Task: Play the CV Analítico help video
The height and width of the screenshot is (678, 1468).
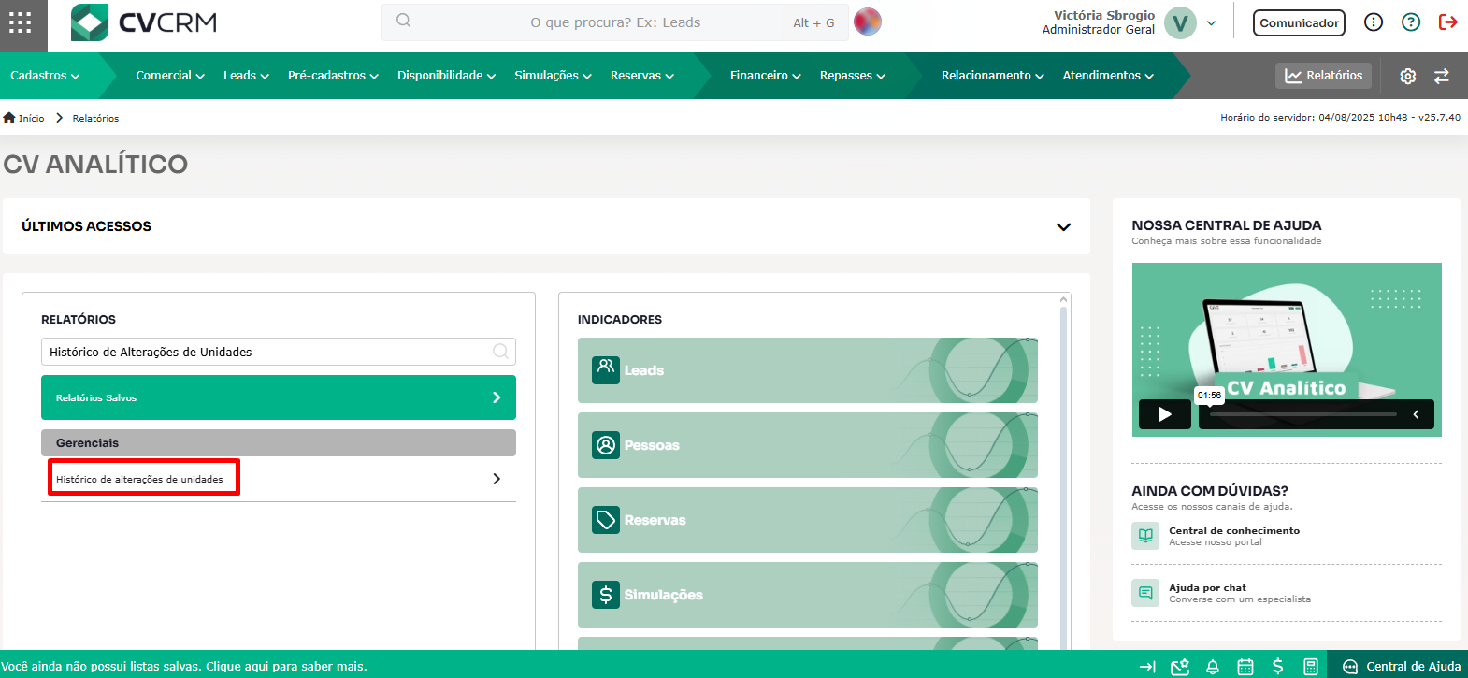Action: tap(1164, 414)
